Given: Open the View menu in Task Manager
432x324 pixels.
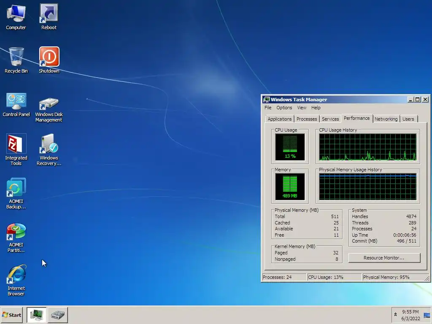Looking at the screenshot, I should [x=302, y=108].
